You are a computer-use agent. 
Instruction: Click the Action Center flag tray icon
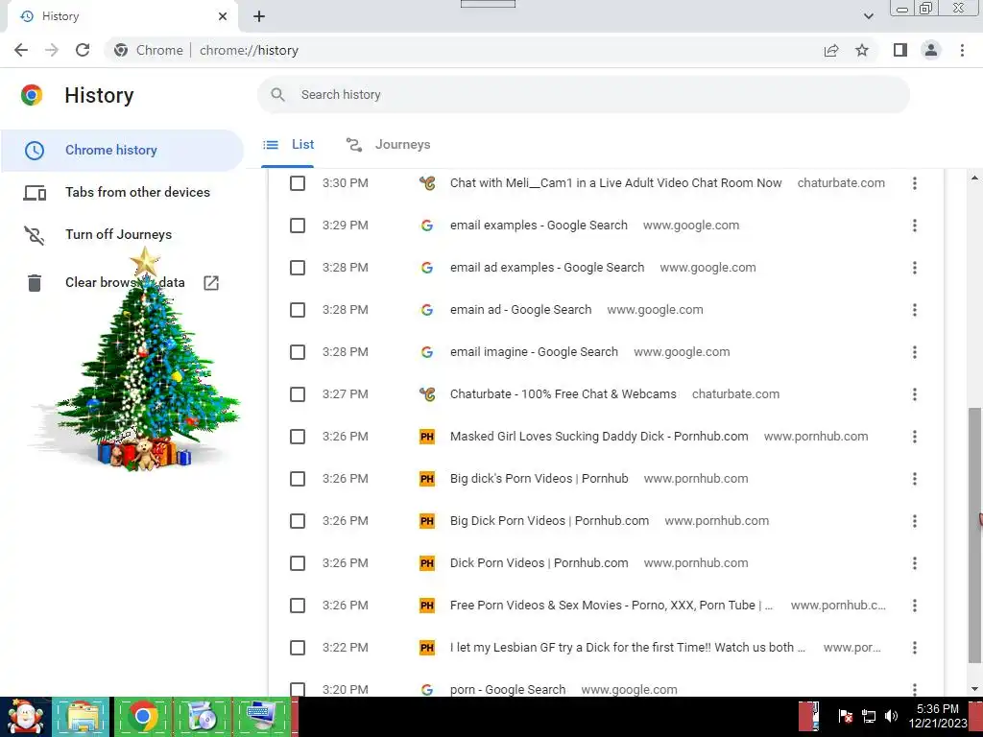pyautogui.click(x=845, y=716)
